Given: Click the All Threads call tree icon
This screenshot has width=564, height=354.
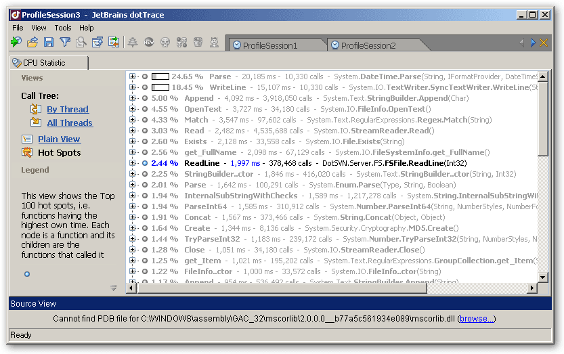Looking at the screenshot, I should (x=35, y=123).
